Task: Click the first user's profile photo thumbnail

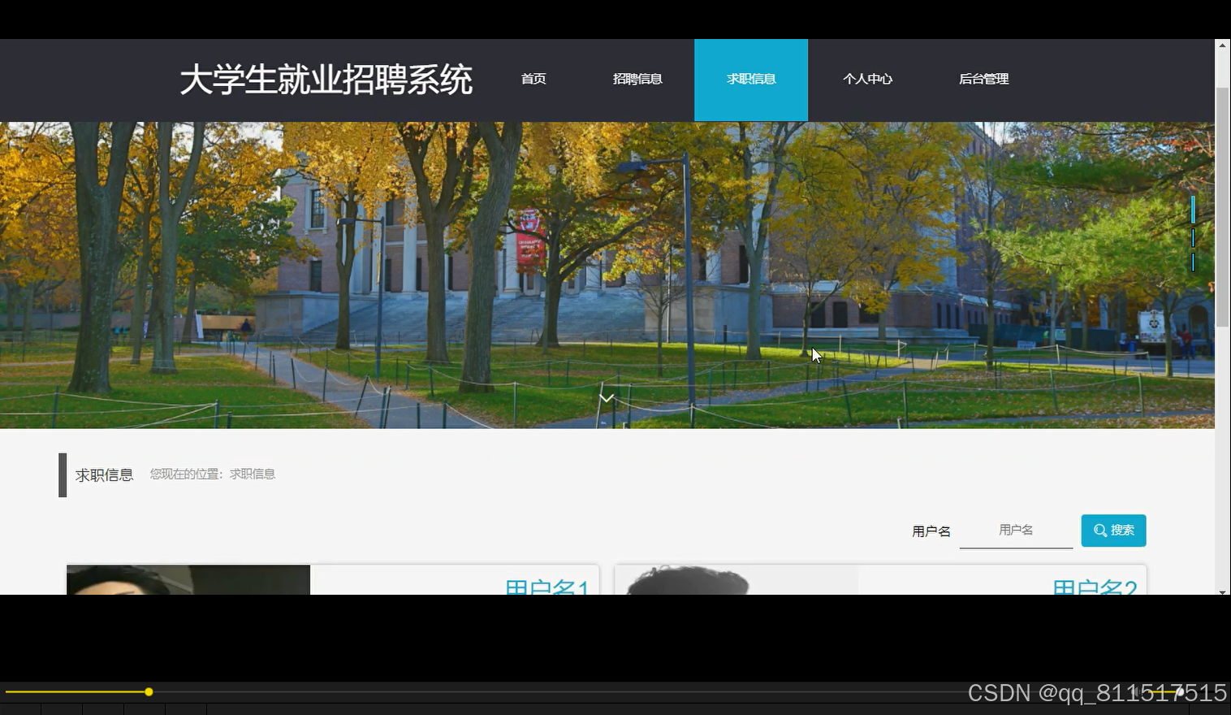Action: coord(188,581)
